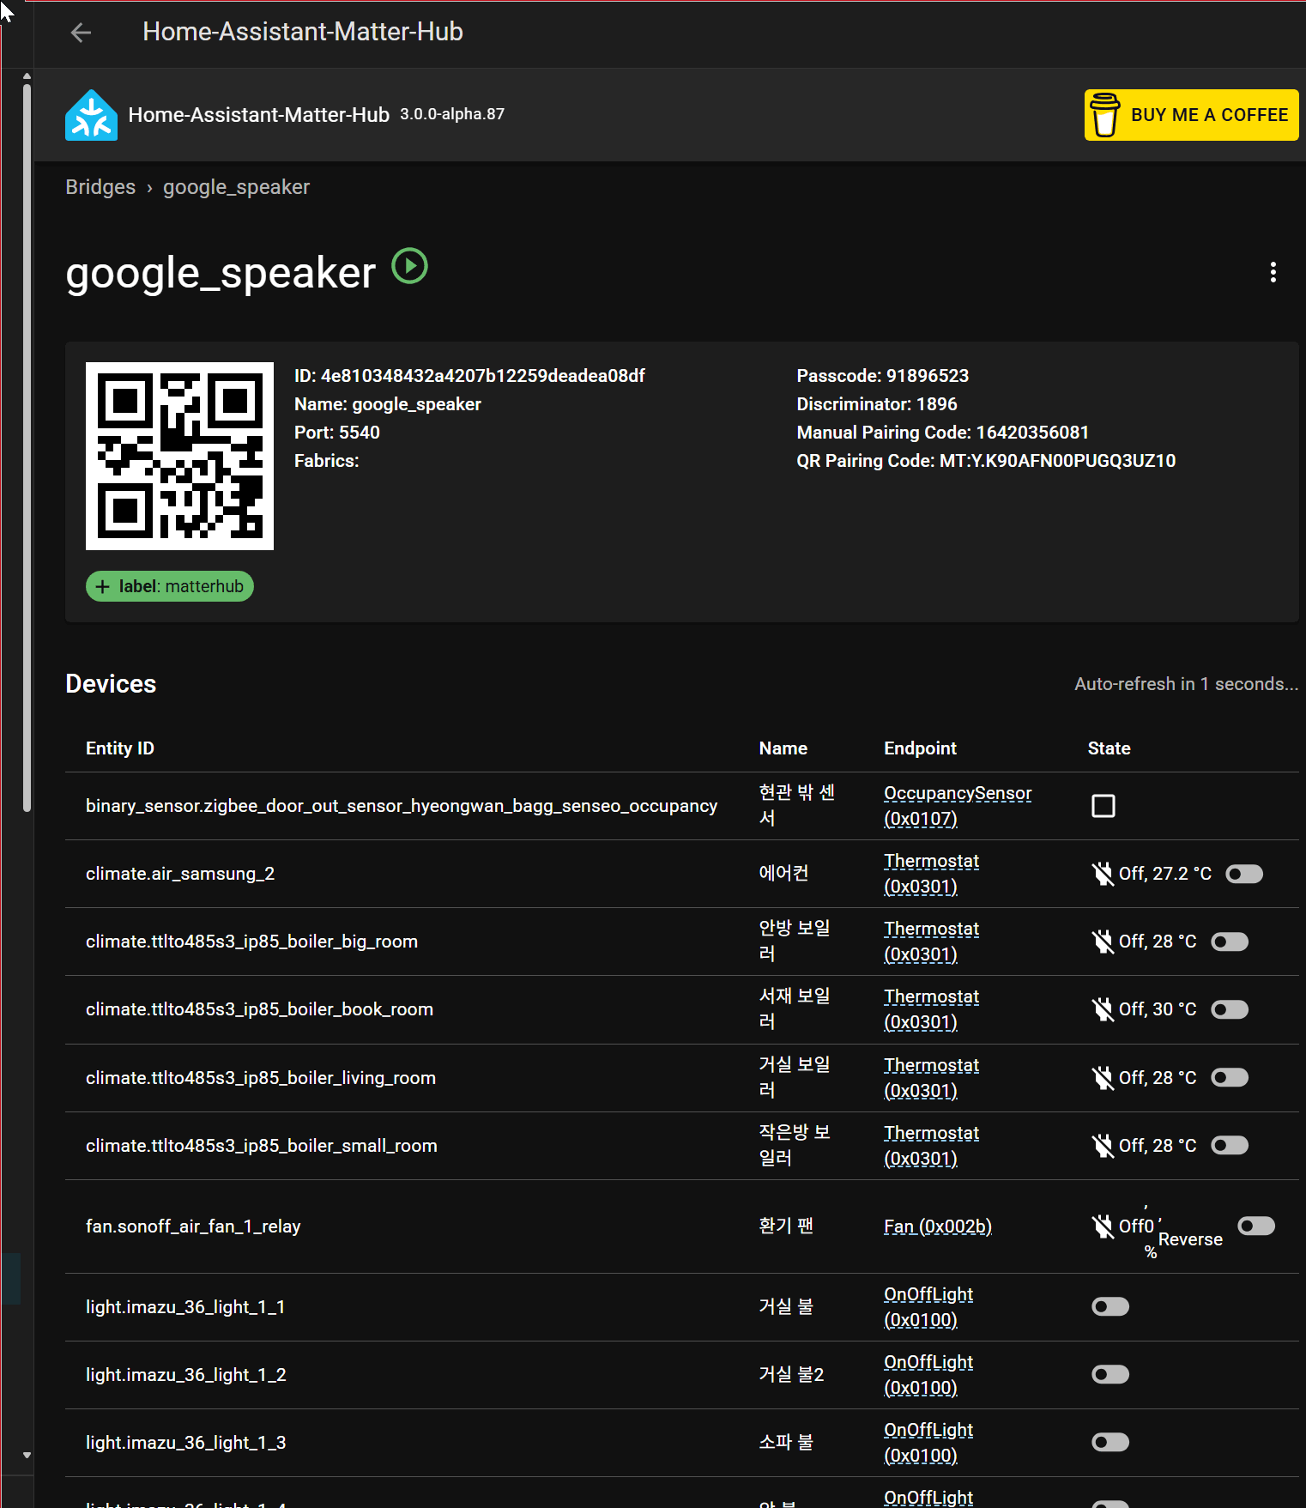The image size is (1306, 1508).
Task: Click power-off icon for boiler_book_room
Action: [x=1103, y=1009]
